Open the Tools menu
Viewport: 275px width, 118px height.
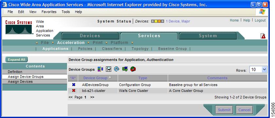[x=66, y=12]
